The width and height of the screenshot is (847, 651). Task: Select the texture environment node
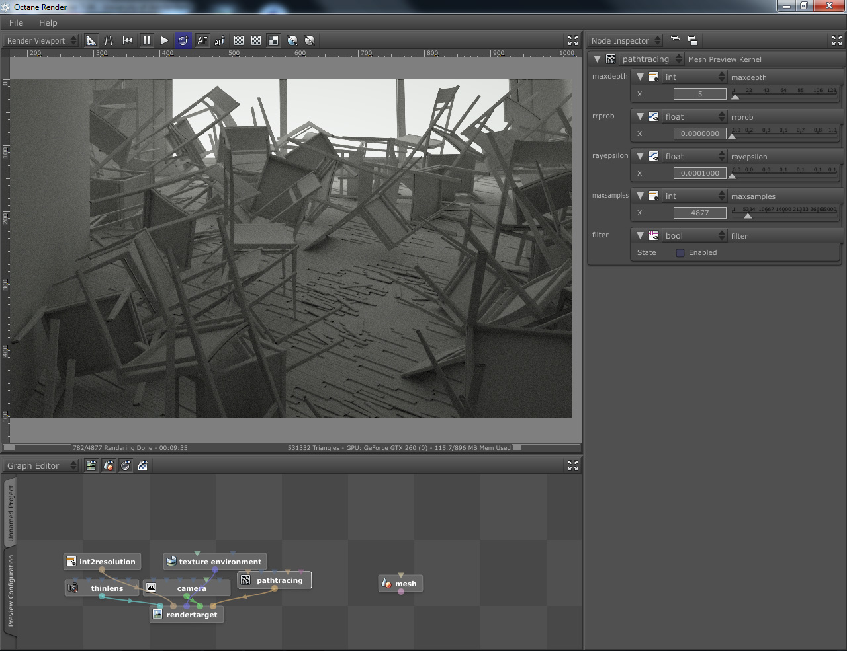[x=220, y=562]
